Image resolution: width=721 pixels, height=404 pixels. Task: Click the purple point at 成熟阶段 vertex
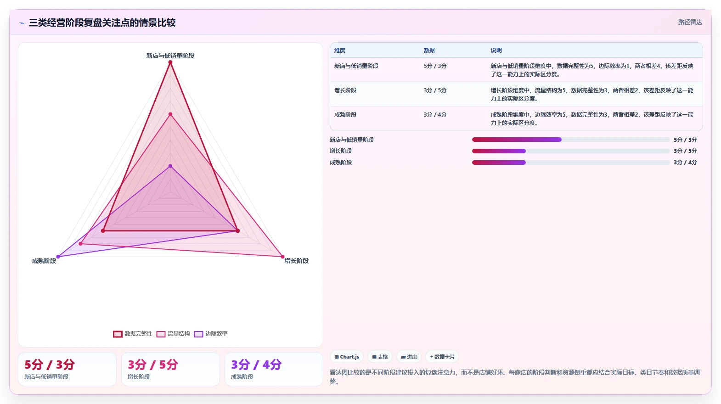click(58, 257)
